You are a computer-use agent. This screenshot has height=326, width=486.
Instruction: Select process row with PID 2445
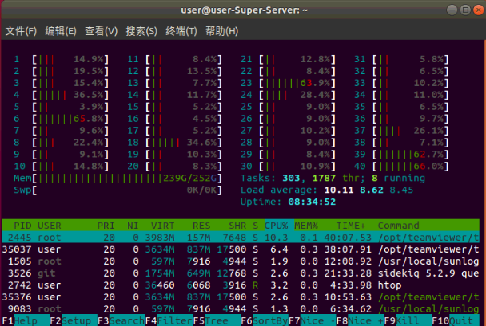241,238
